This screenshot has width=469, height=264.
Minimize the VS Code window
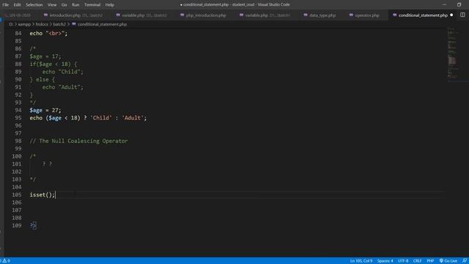click(x=444, y=4)
